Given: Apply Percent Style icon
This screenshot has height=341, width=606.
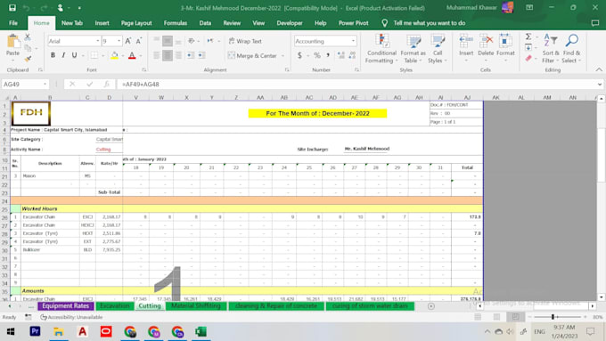Looking at the screenshot, I should [x=317, y=55].
